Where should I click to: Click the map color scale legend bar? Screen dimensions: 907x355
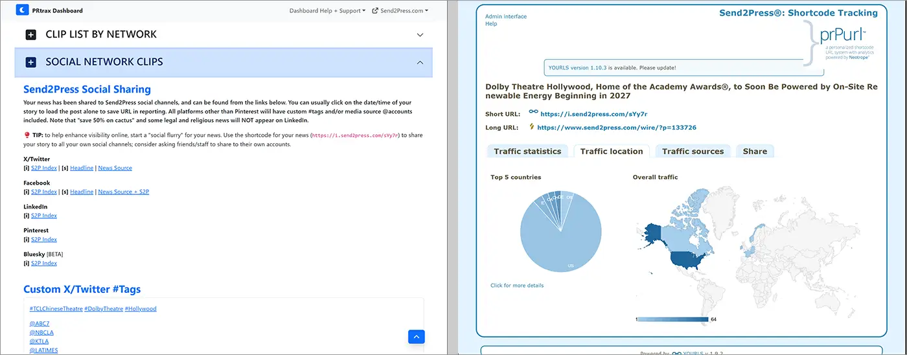click(x=673, y=319)
